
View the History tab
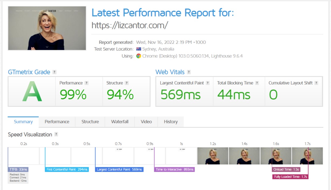pos(171,122)
